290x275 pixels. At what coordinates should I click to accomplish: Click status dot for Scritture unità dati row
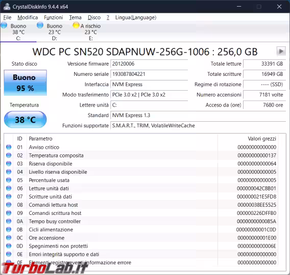click(x=9, y=197)
